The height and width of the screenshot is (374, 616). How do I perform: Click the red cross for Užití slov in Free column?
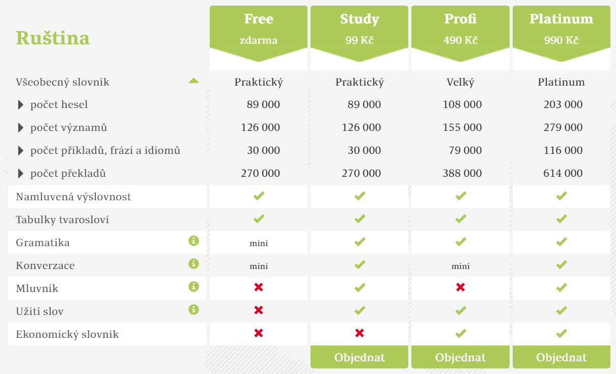pyautogui.click(x=259, y=310)
